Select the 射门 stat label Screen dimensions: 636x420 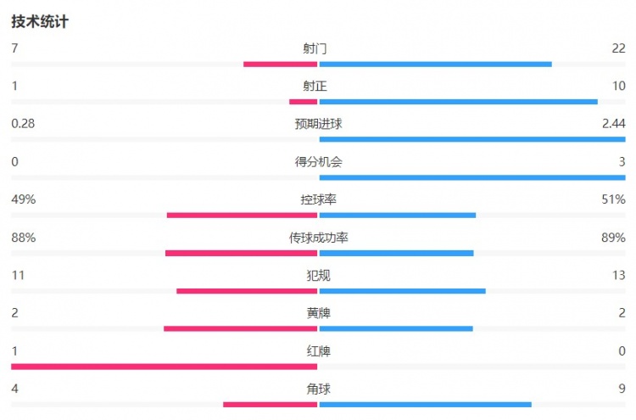(x=318, y=48)
